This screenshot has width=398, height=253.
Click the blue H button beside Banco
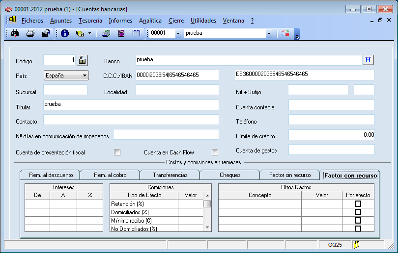(x=368, y=60)
